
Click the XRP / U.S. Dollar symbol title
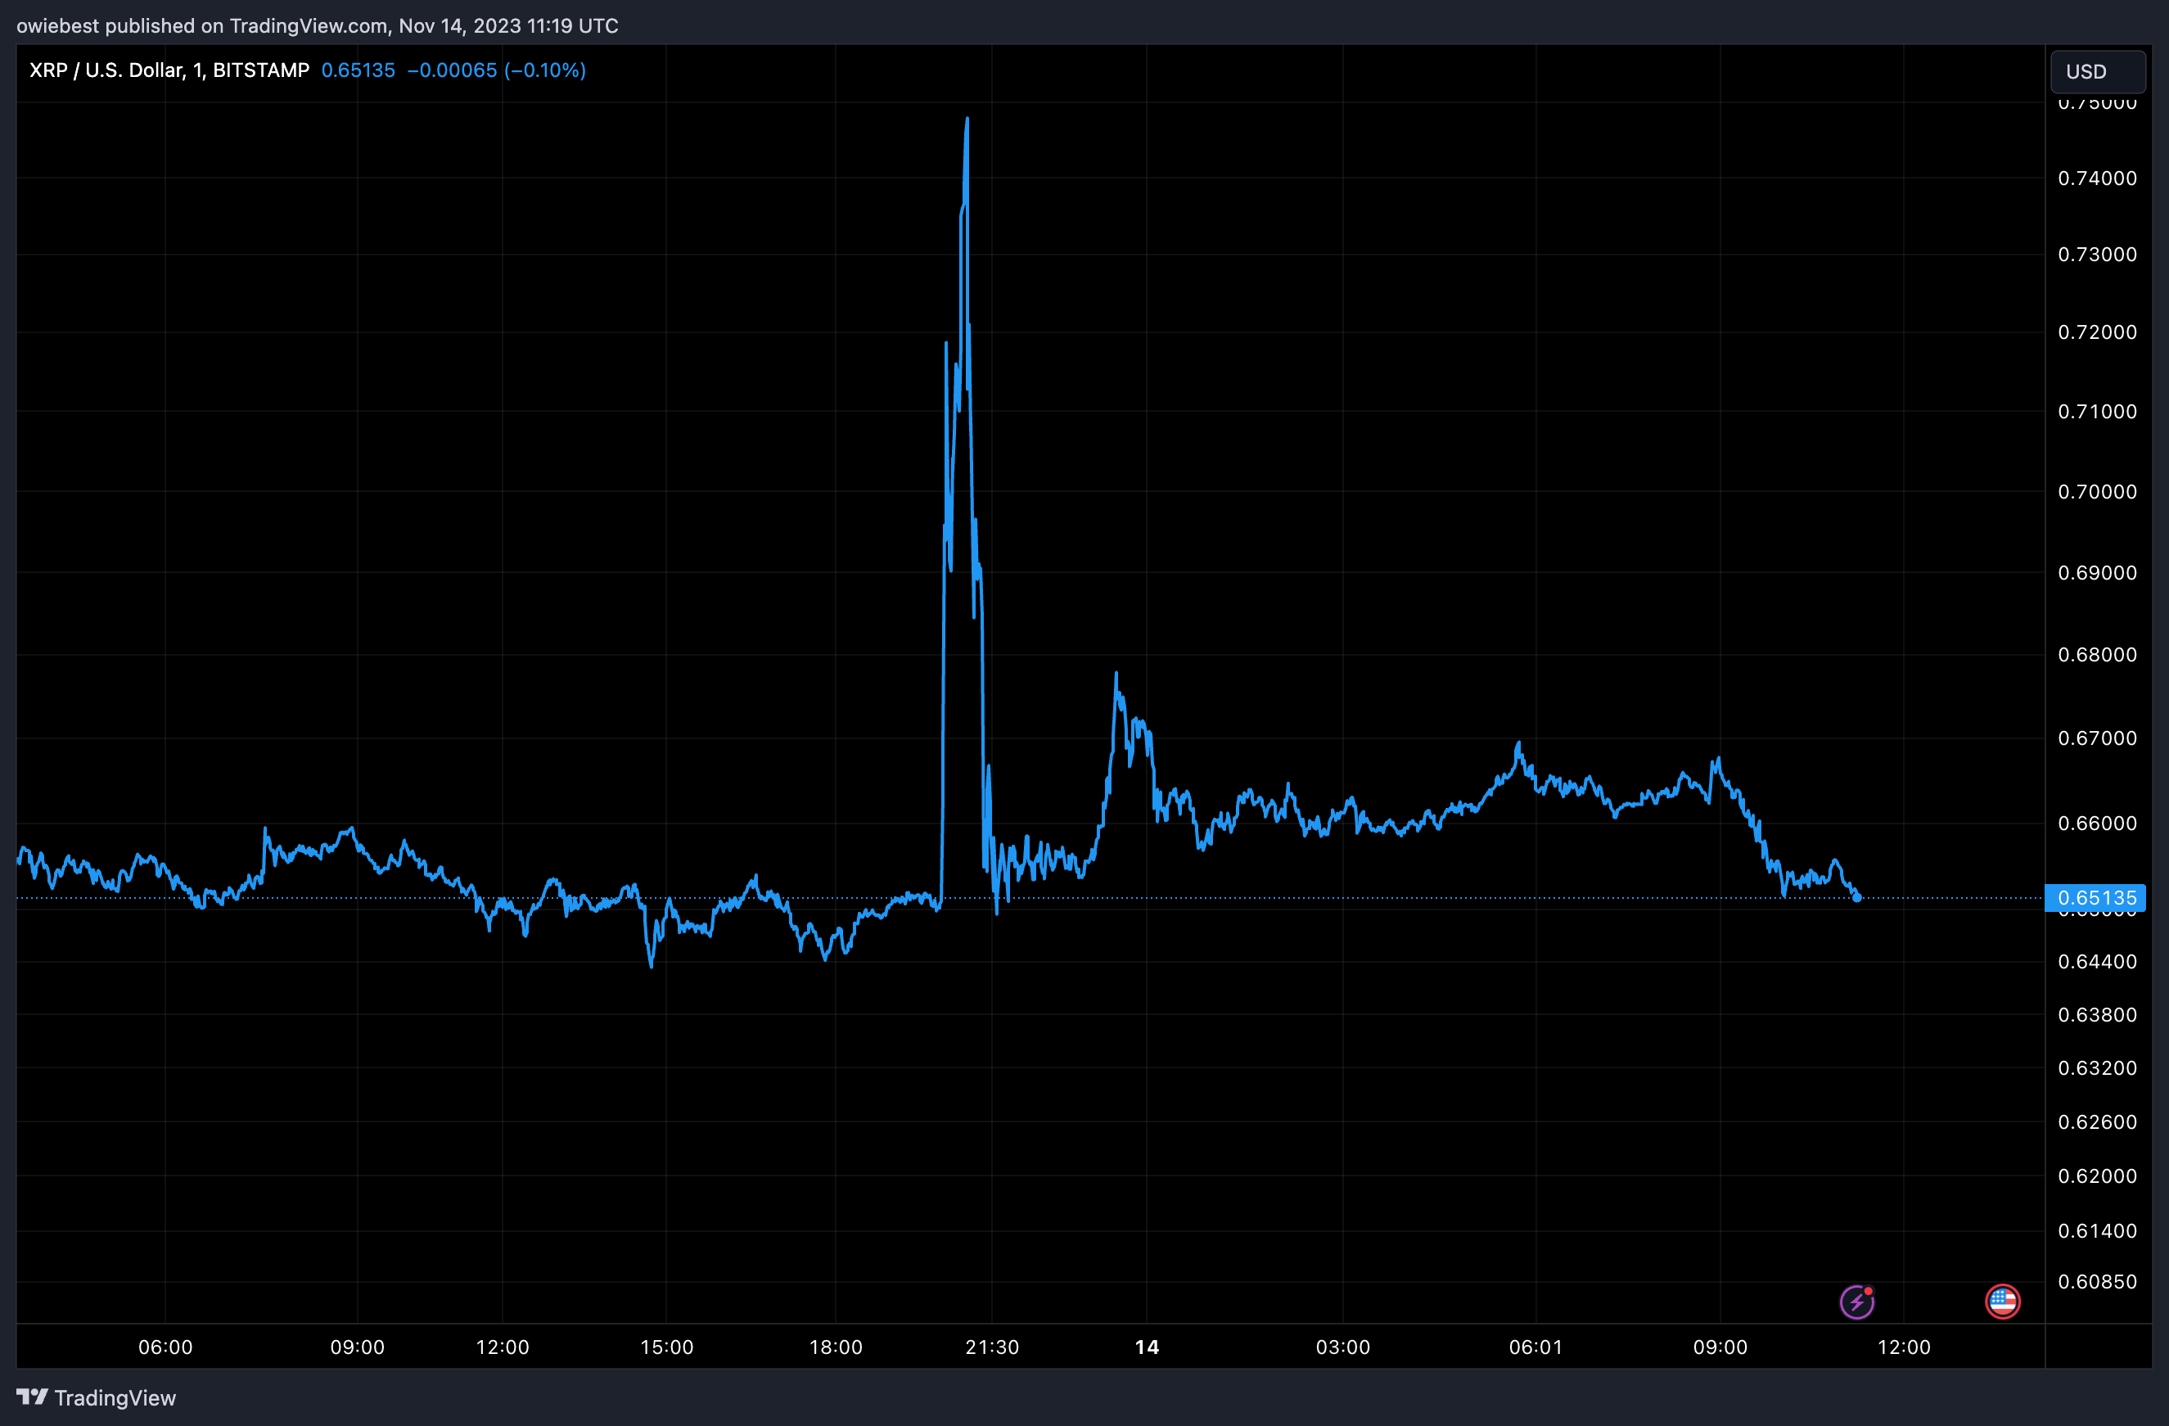[x=169, y=70]
